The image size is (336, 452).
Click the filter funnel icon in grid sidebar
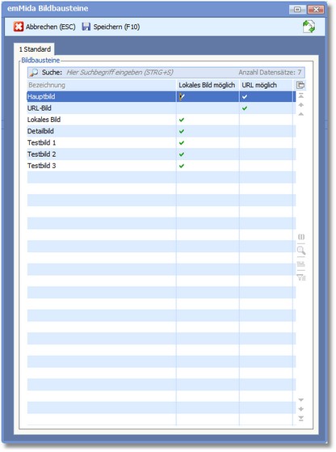(x=301, y=277)
